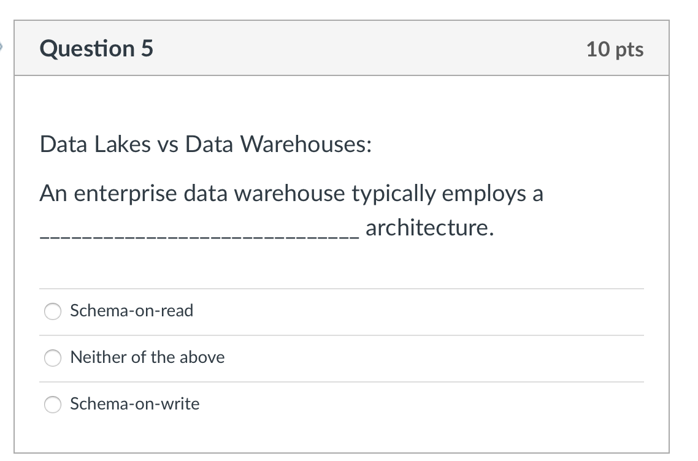Click the blank fill-in line in the question
The height and width of the screenshot is (461, 698).
tap(196, 234)
